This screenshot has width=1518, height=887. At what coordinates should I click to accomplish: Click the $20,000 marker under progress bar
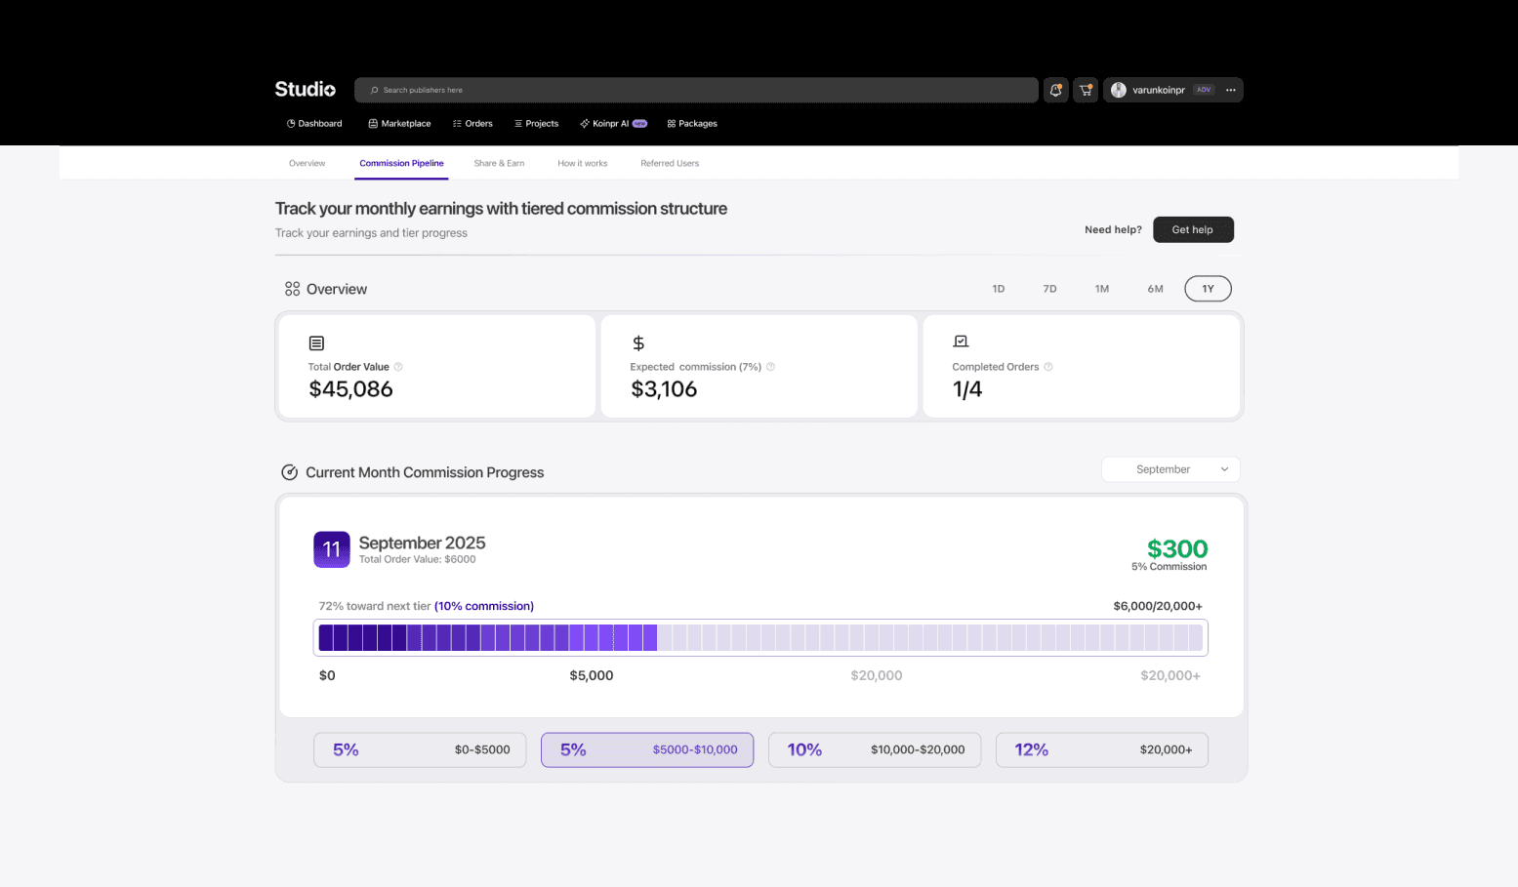pyautogui.click(x=877, y=675)
